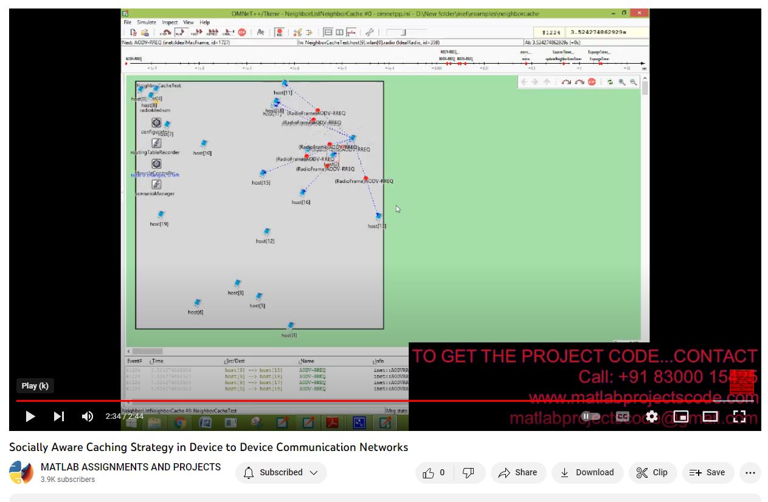
Task: Save the video to a playlist
Action: point(707,473)
